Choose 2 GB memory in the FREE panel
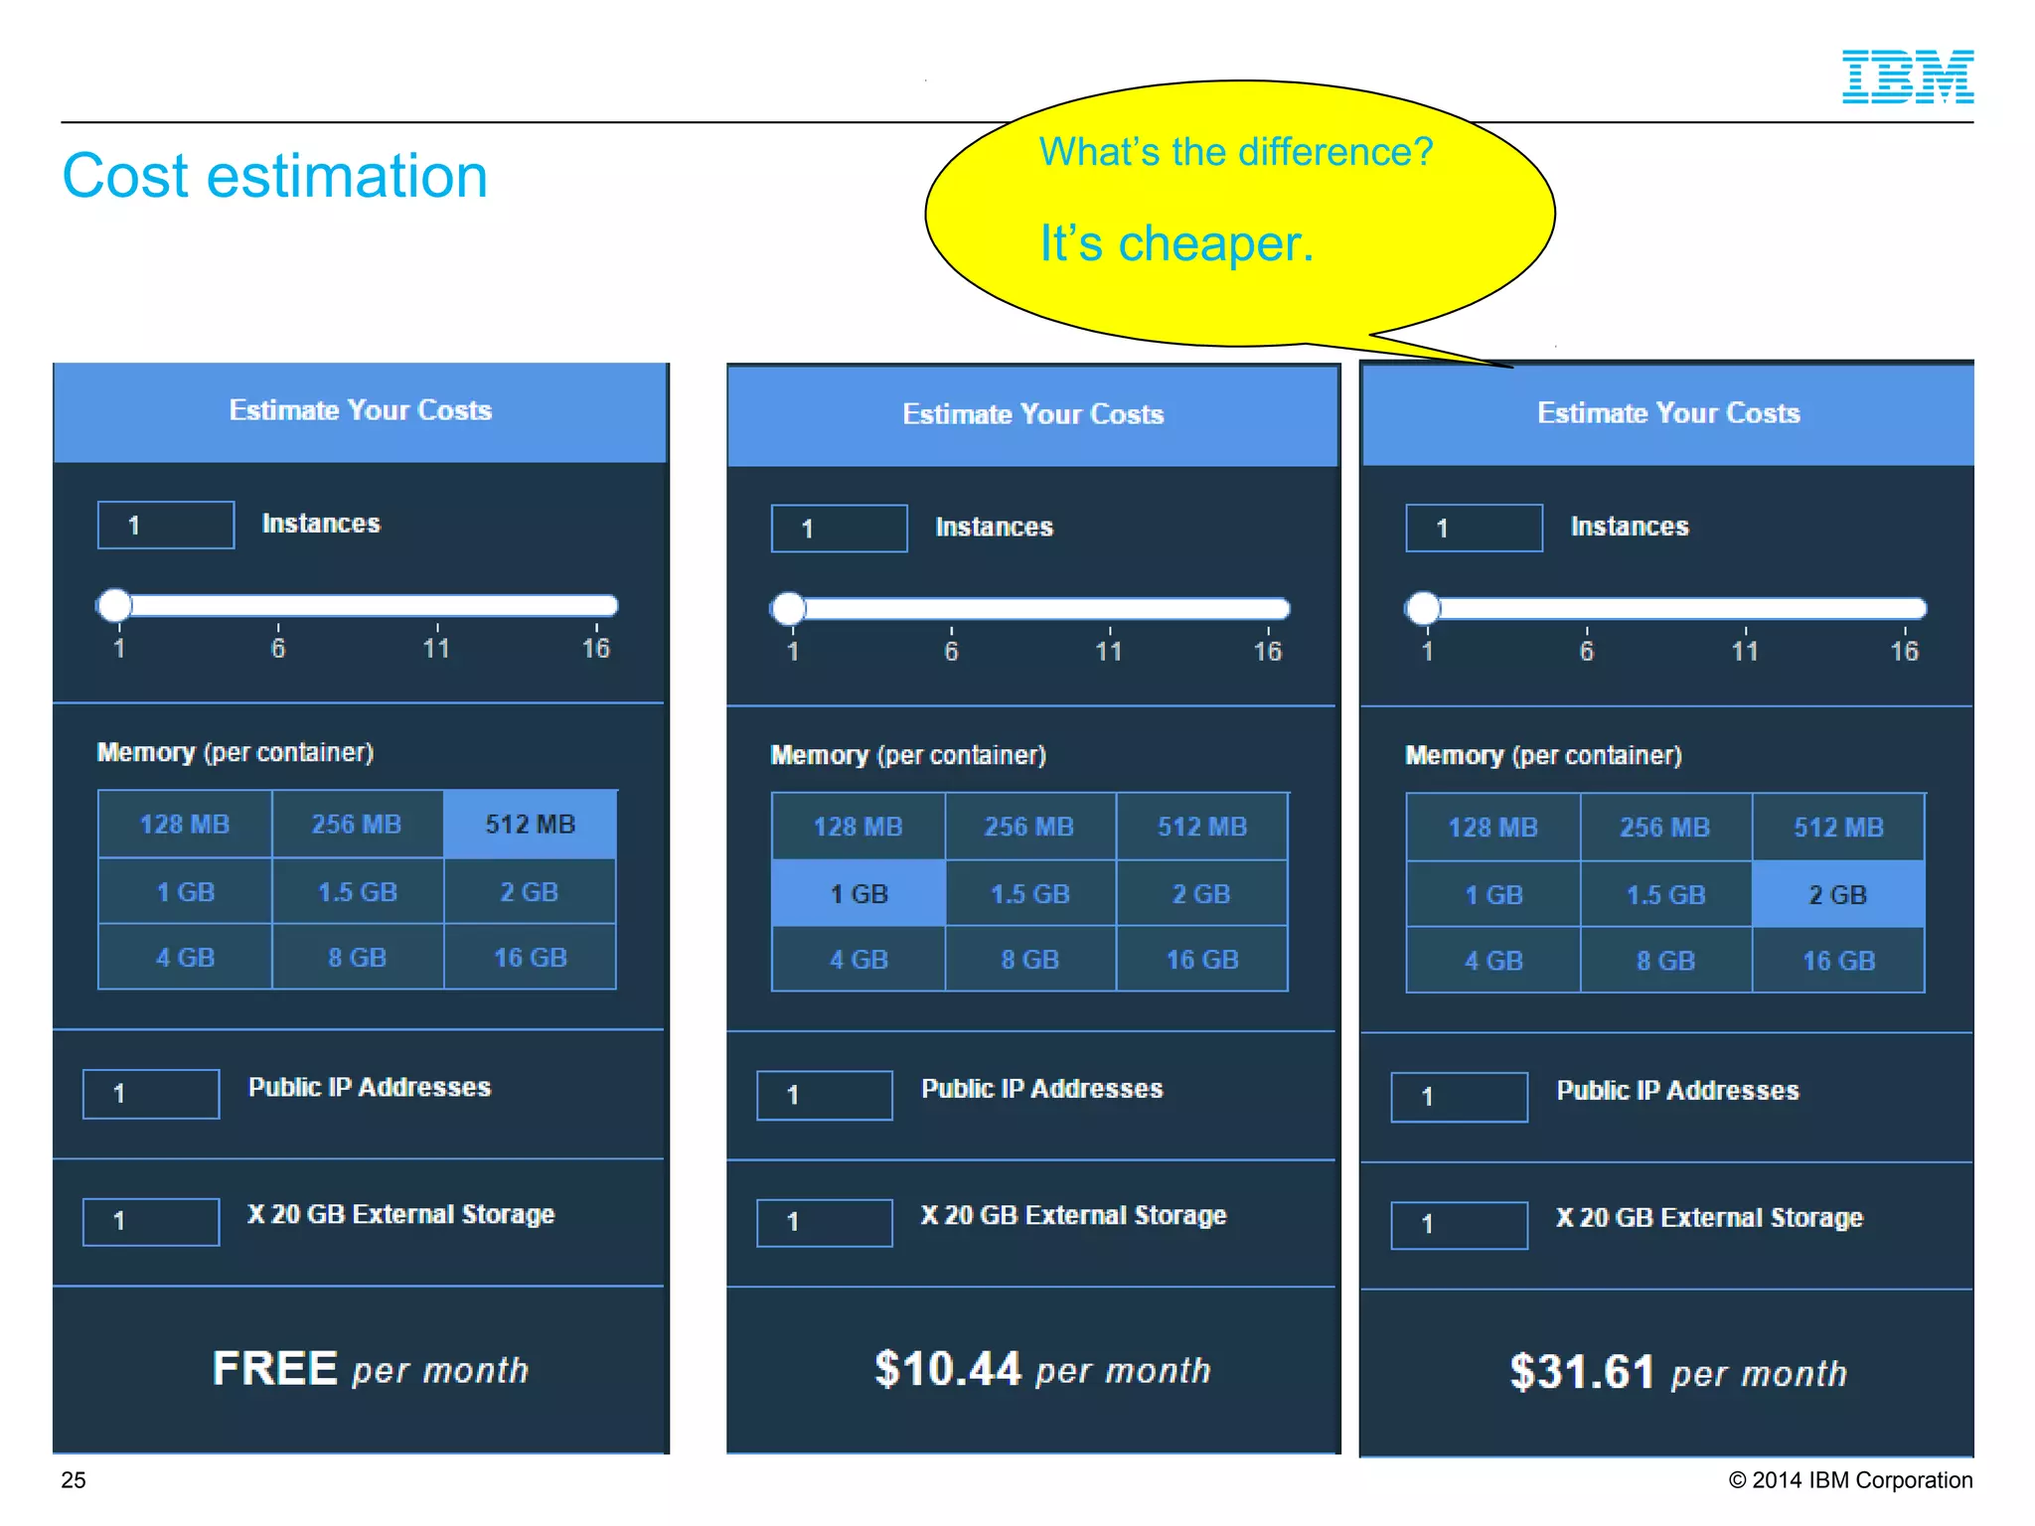The height and width of the screenshot is (1526, 2035). 531,892
